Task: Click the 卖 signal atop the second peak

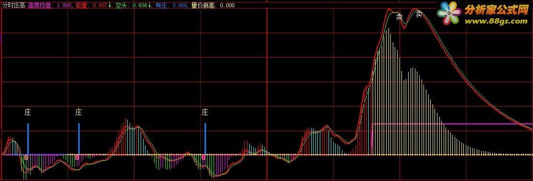Action: pos(419,14)
